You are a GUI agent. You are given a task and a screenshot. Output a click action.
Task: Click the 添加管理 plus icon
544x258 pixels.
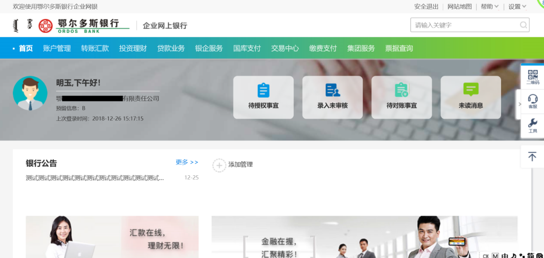219,165
